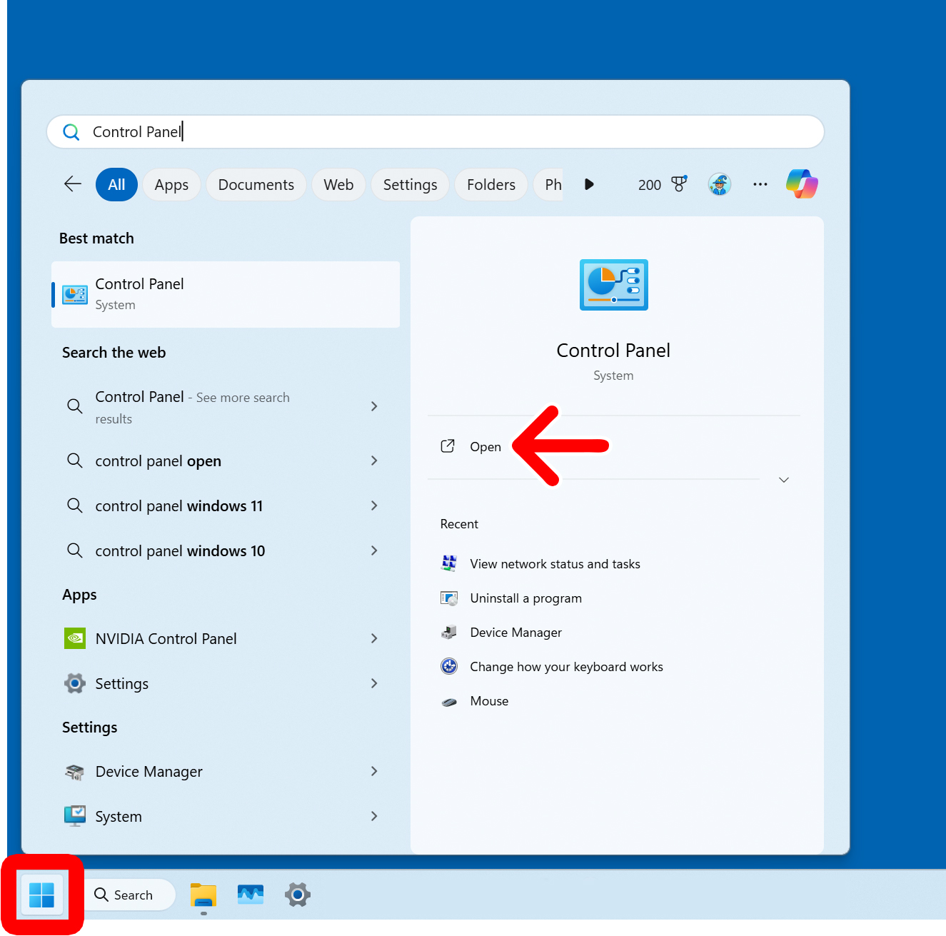Open File Explorer from the taskbar
The width and height of the screenshot is (946, 936).
click(203, 895)
